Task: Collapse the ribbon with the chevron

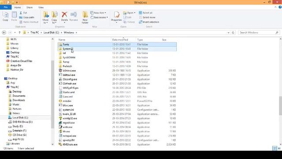Action: tap(275, 7)
